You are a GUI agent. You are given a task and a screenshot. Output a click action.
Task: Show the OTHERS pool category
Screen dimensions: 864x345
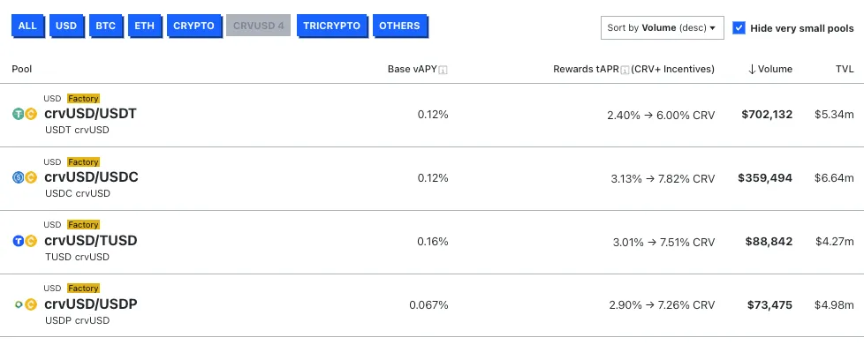click(x=399, y=26)
